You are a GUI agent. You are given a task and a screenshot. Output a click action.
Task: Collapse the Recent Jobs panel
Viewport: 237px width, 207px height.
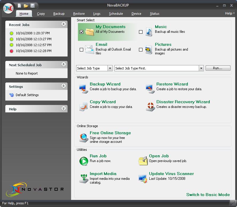point(64,24)
